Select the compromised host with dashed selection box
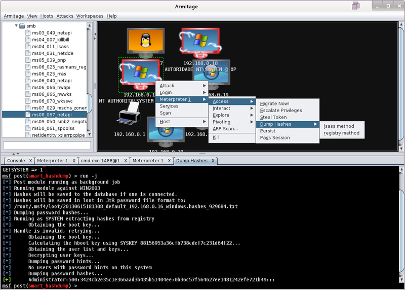Screen dimensions: 405x290 141,75
